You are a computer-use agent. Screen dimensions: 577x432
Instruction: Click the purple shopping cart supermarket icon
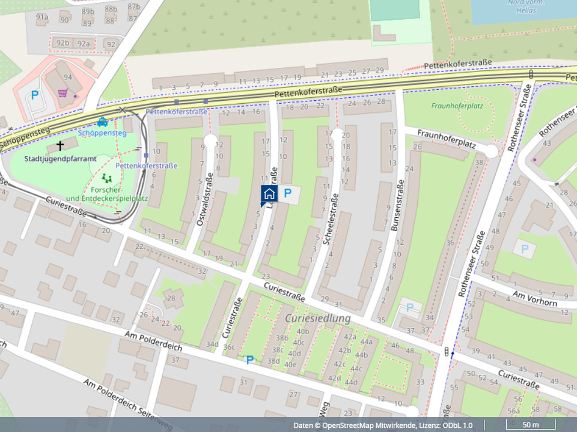pos(63,92)
